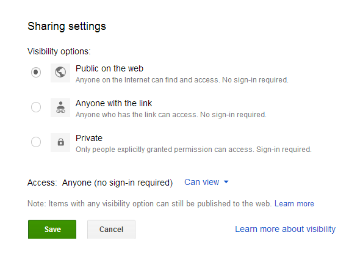
Task: Cancel the sharing settings dialog
Action: coord(111,229)
